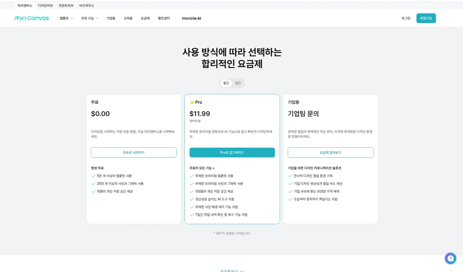The width and height of the screenshot is (463, 272).
Task: Click 기업팀 문의 heading text
Action: pos(303,114)
